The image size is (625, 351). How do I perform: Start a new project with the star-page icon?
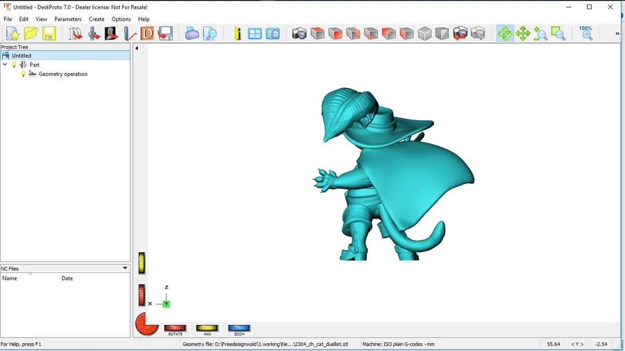(13, 34)
